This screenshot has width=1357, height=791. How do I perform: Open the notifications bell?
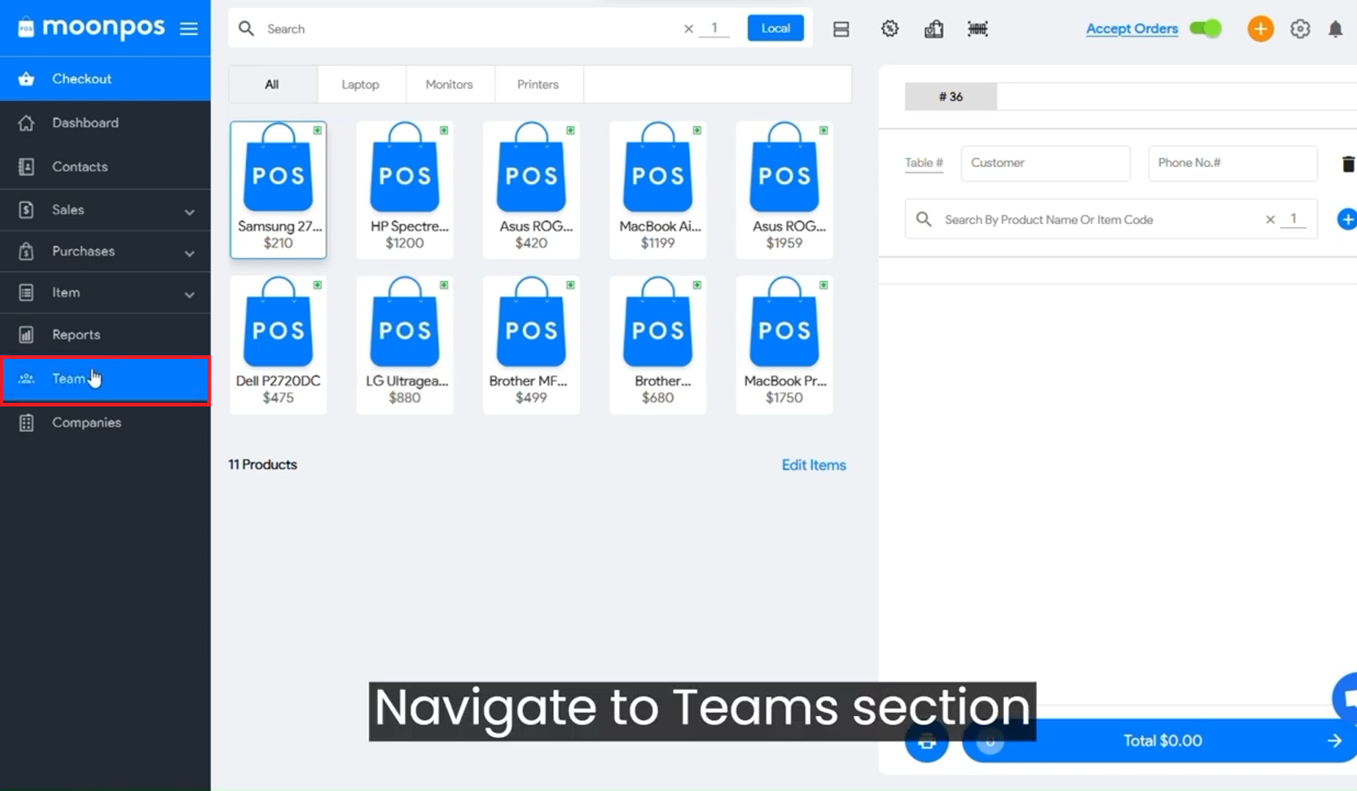(x=1336, y=29)
